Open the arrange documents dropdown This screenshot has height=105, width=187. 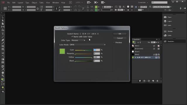tap(103, 2)
